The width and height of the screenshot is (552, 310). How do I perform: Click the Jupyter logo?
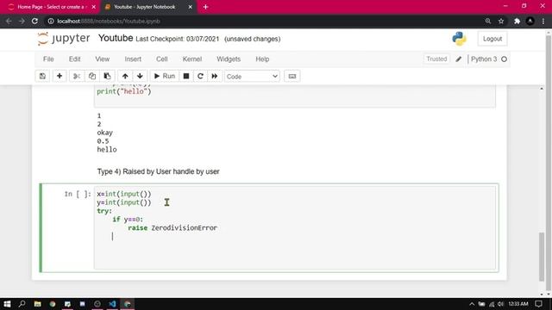pyautogui.click(x=64, y=38)
